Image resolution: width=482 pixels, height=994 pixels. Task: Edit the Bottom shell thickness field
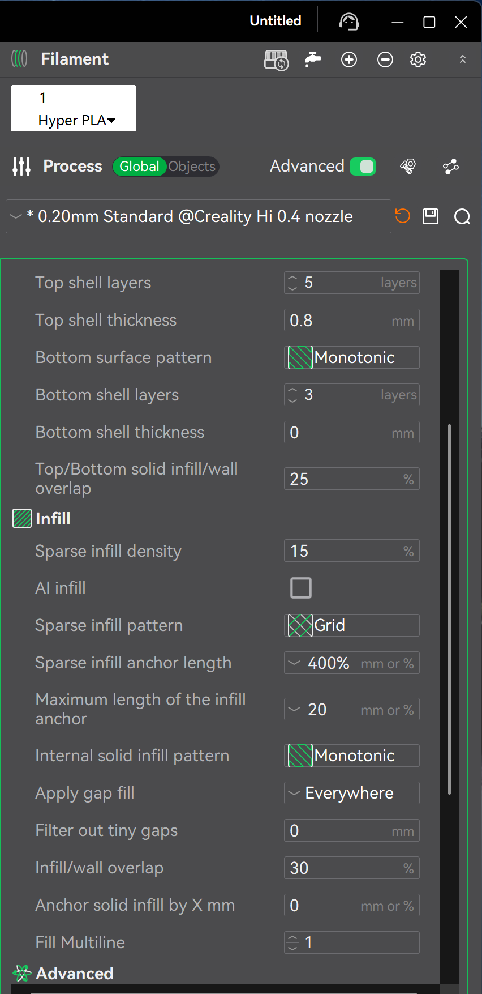coord(352,432)
